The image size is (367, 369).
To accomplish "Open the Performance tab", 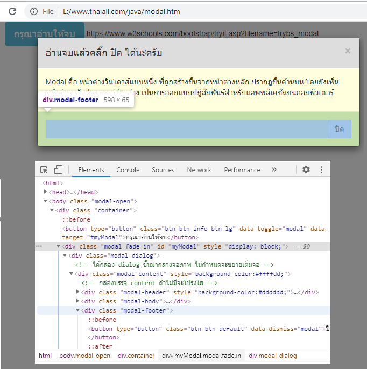I will [242, 170].
